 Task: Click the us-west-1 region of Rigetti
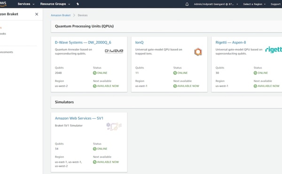[x=222, y=86]
